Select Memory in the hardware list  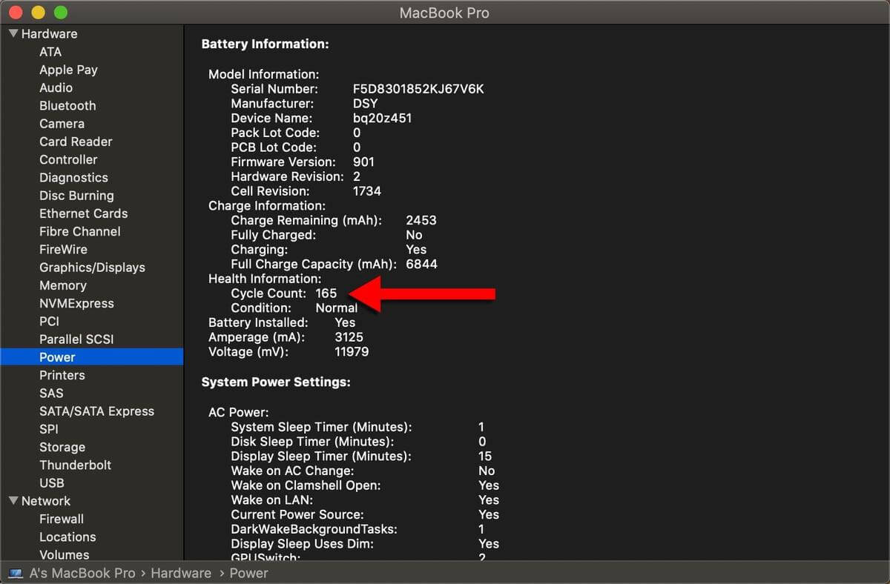pos(62,285)
